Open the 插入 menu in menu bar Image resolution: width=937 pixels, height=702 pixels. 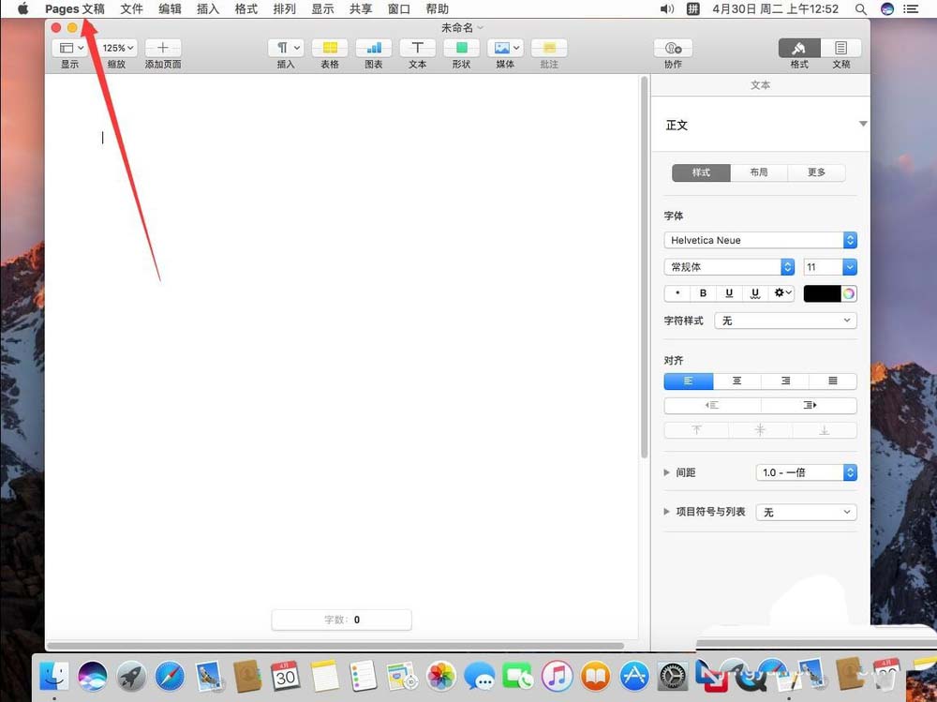(208, 9)
